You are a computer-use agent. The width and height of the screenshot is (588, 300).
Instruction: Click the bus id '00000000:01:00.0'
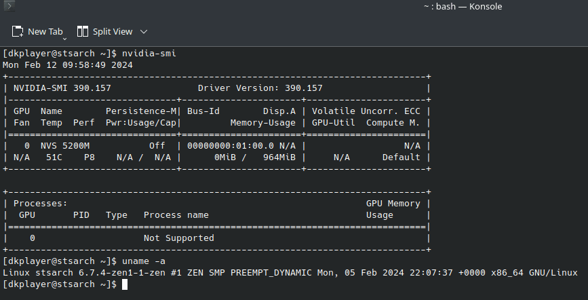pyautogui.click(x=231, y=146)
